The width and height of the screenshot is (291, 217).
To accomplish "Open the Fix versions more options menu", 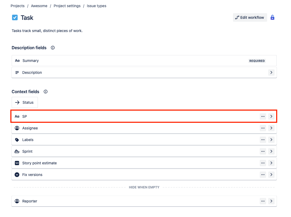I will pyautogui.click(x=263, y=175).
